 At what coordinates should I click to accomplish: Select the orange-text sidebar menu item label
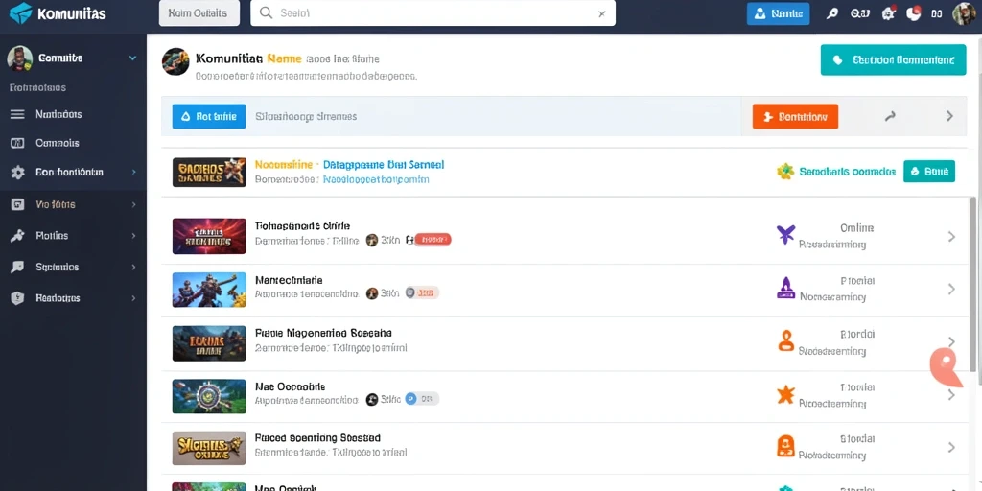[56, 204]
